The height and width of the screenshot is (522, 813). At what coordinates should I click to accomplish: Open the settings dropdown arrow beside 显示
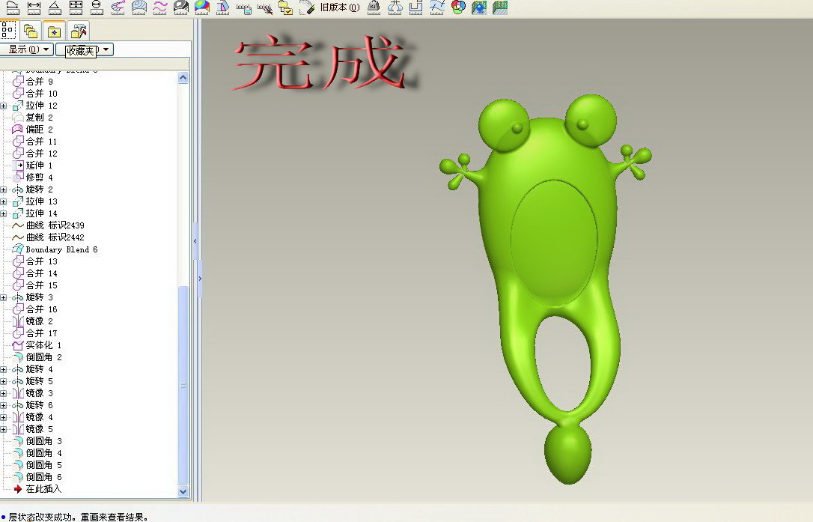[106, 49]
